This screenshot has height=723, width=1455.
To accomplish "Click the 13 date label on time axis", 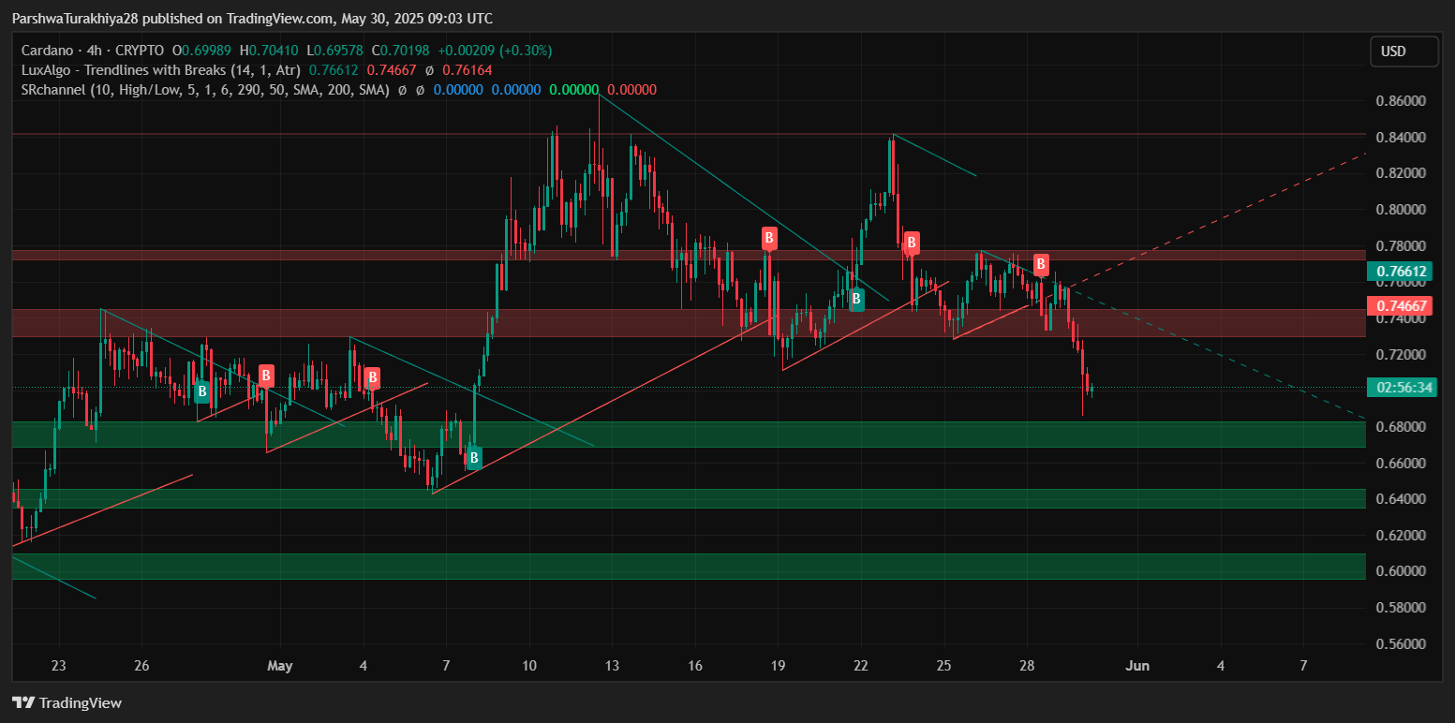I will [612, 666].
